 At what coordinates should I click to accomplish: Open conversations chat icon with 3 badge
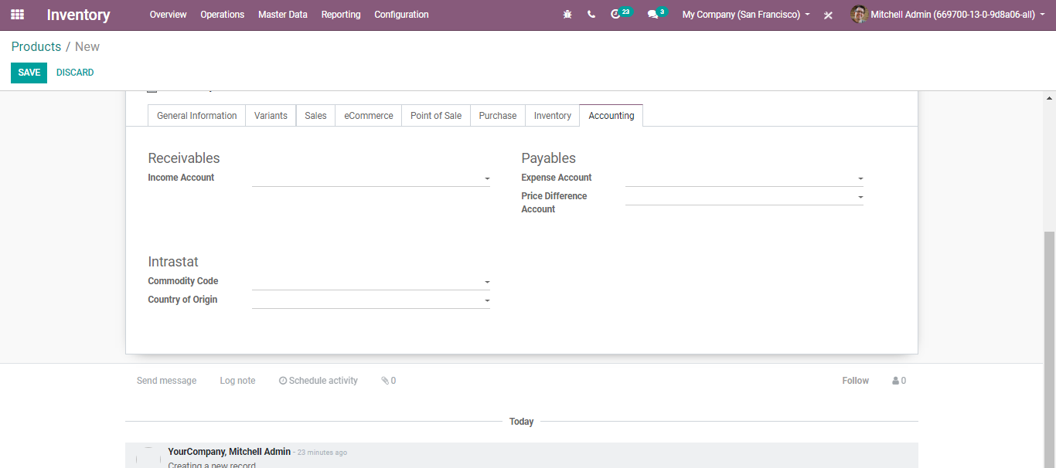pyautogui.click(x=653, y=15)
